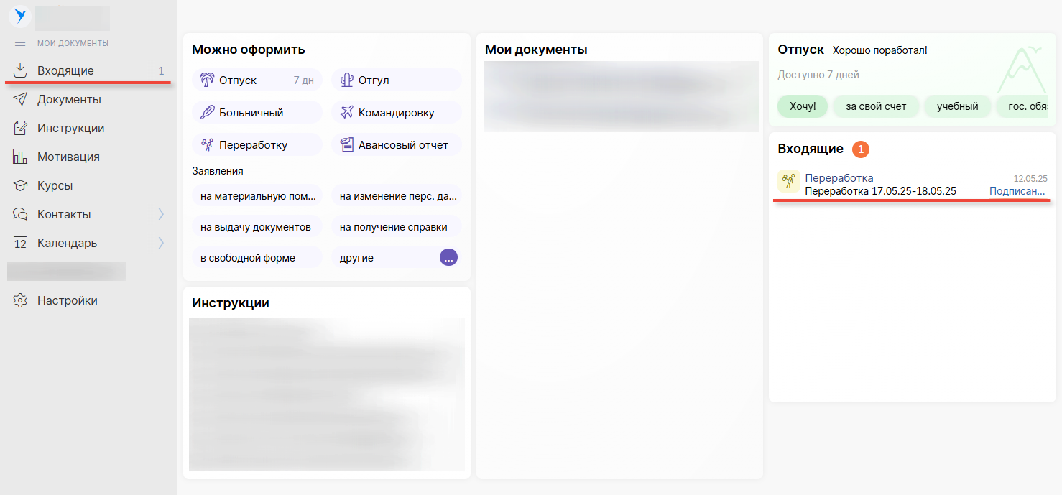1062x495 pixels.
Task: Click the Инструкции sidebar icon
Action: [21, 129]
